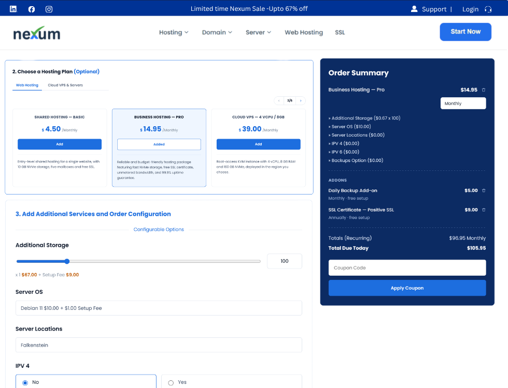Image resolution: width=508 pixels, height=388 pixels.
Task: Open the Server Locations Falkenstein dropdown
Action: (159, 345)
